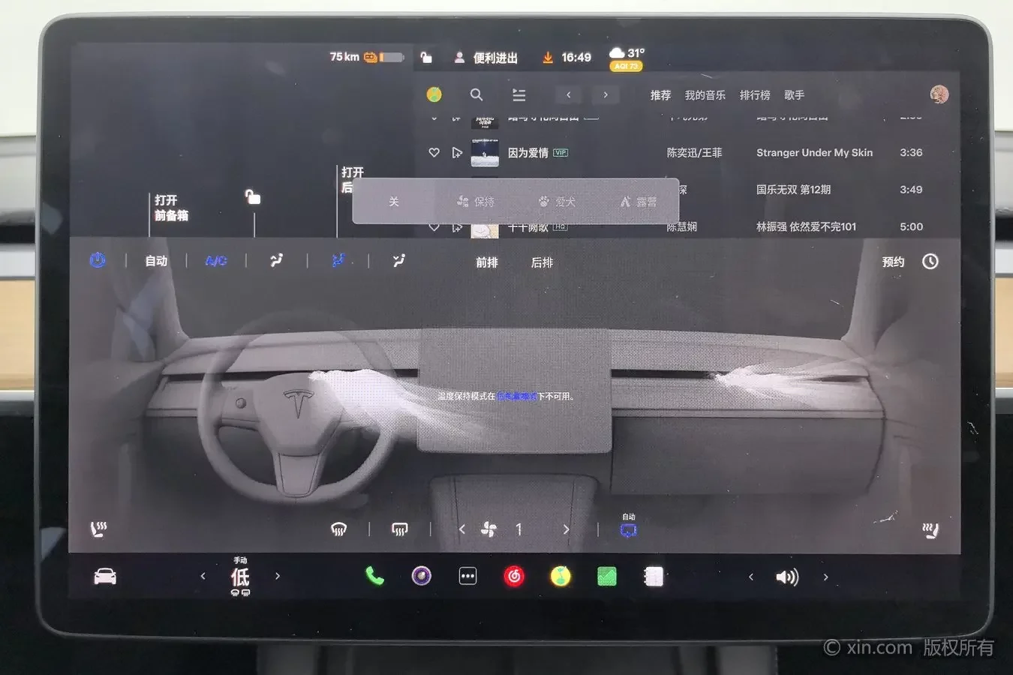Toggle the blue face-level airflow vent
This screenshot has height=675, width=1013.
click(338, 260)
